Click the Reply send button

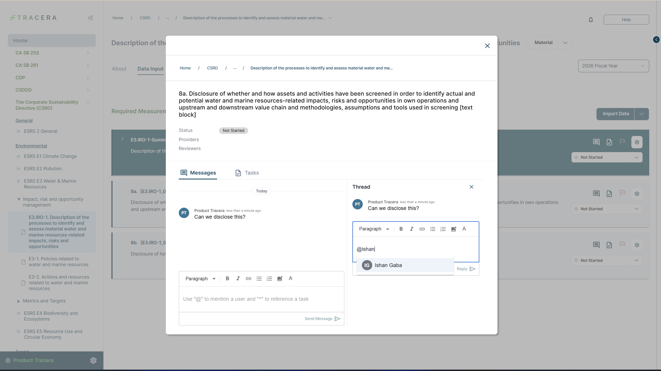(x=466, y=269)
